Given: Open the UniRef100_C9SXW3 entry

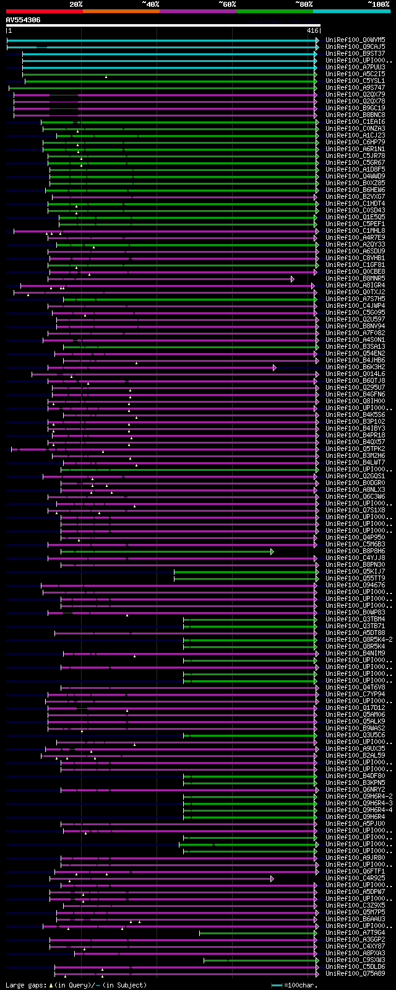Looking at the screenshot, I should click(x=355, y=960).
